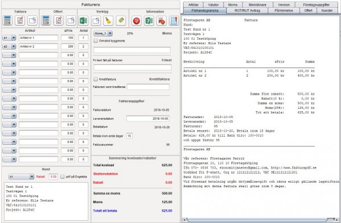Image resolution: width=341 pixels, height=223 pixels.
Task: Expand the article dropdown showing a1
Action: 9,38
